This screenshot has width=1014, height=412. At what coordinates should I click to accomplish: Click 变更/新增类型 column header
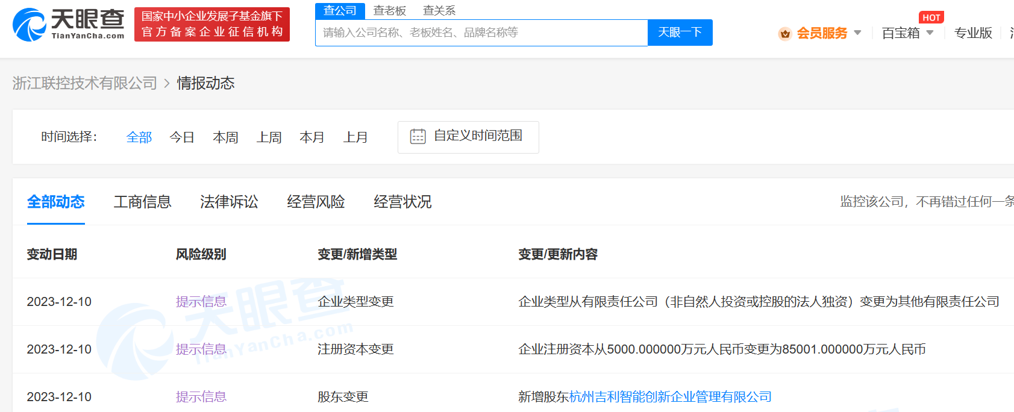(357, 254)
